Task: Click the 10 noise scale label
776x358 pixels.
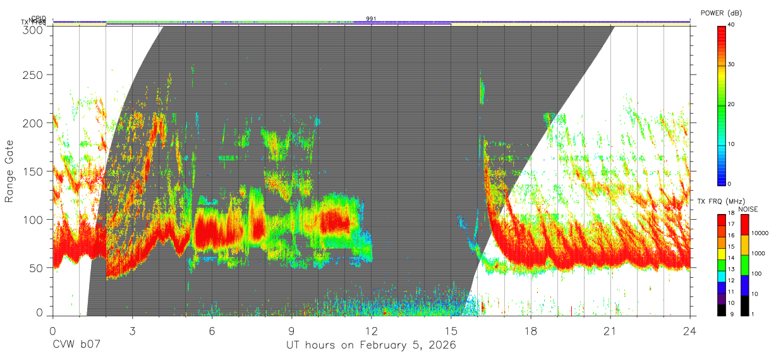Action: click(755, 294)
